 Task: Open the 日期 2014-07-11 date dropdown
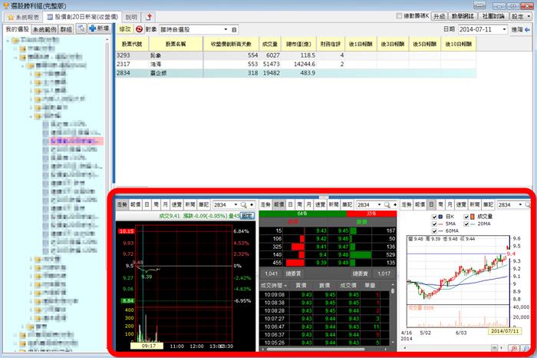tap(507, 29)
